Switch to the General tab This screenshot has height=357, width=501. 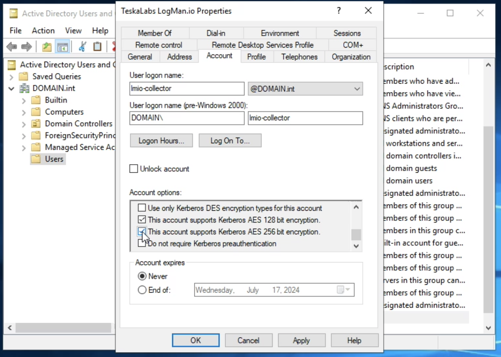pos(140,57)
